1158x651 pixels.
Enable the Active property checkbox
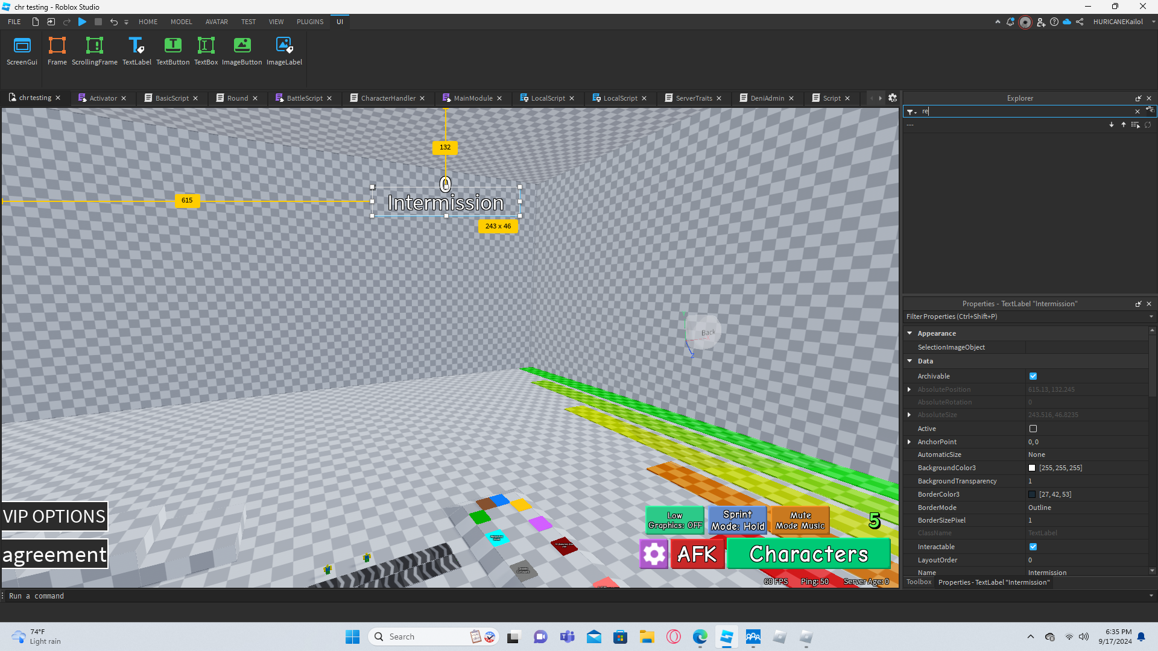[1033, 429]
